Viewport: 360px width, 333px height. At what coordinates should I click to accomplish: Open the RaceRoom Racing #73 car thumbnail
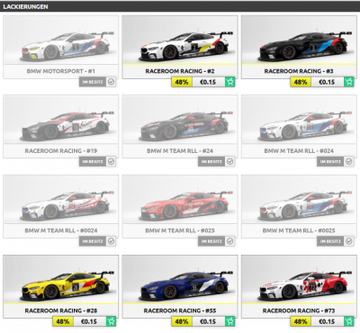click(x=299, y=279)
